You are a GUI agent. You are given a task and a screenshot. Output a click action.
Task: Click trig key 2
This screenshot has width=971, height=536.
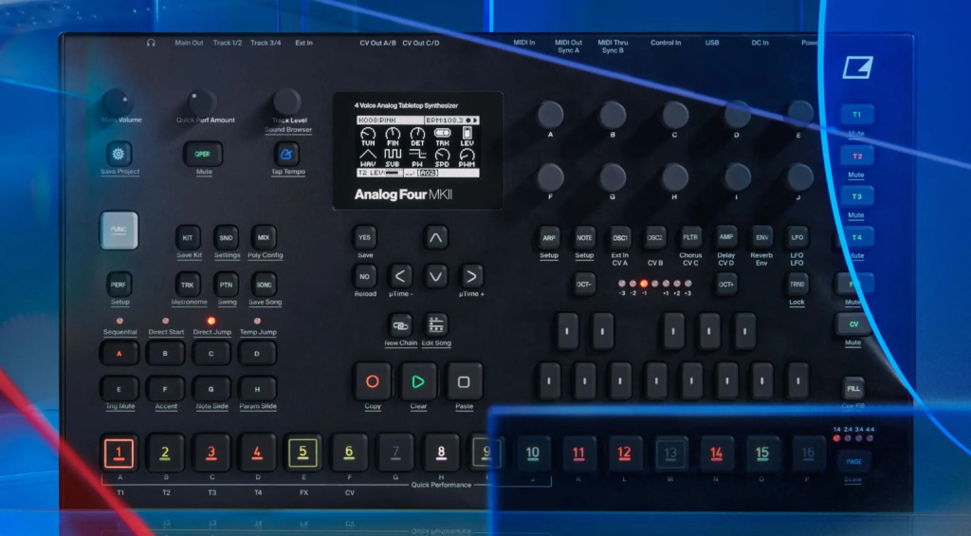165,453
